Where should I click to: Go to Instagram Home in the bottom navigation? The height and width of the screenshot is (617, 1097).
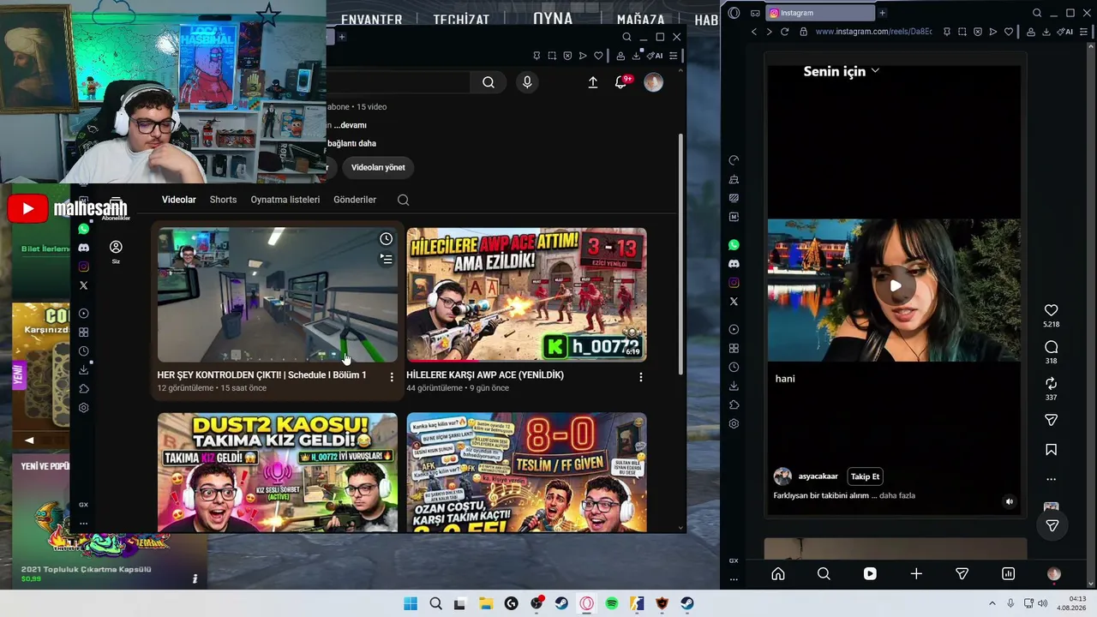coord(778,574)
